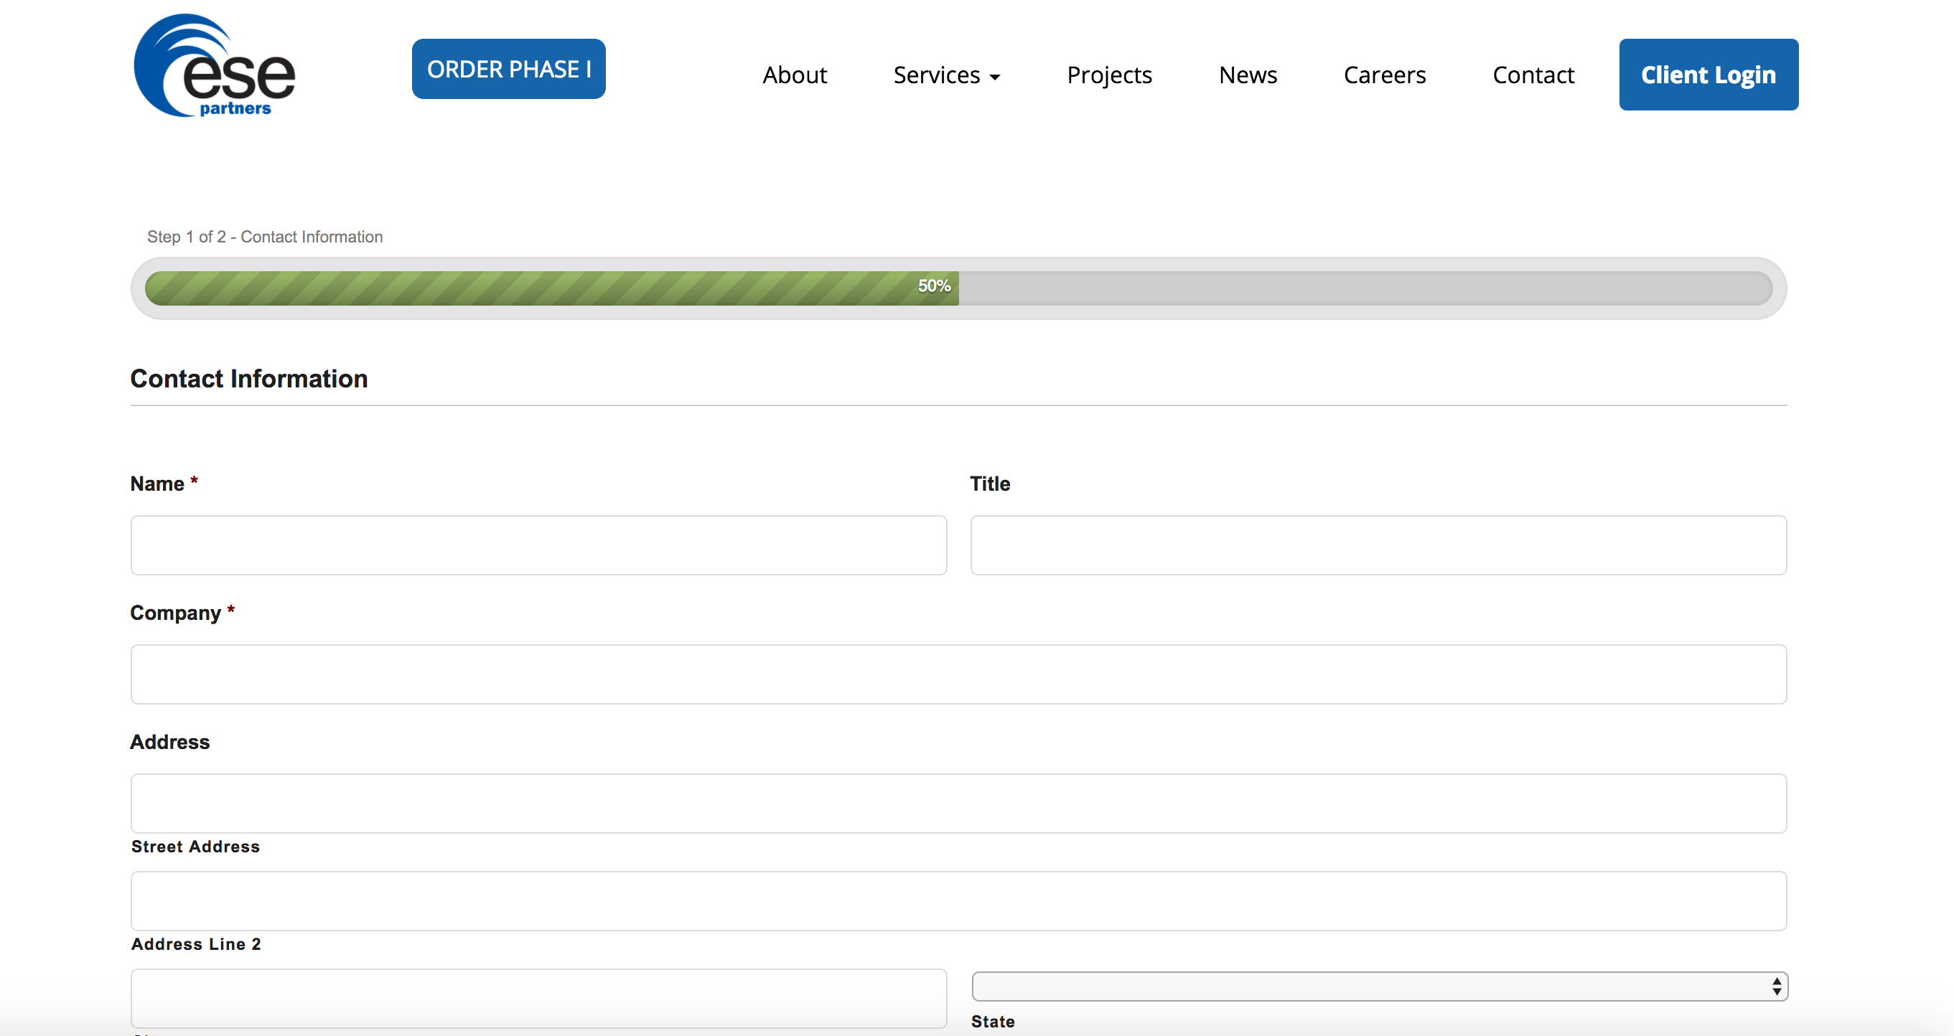
Task: Click into the Company text field
Action: point(958,674)
